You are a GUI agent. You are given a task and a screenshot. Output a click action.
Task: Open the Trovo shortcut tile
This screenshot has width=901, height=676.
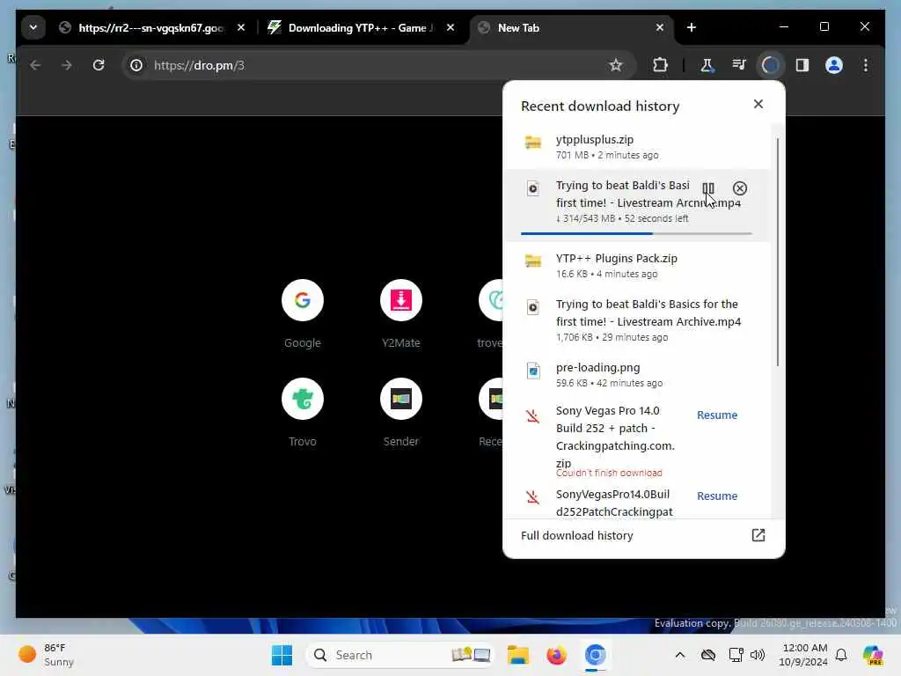point(303,413)
